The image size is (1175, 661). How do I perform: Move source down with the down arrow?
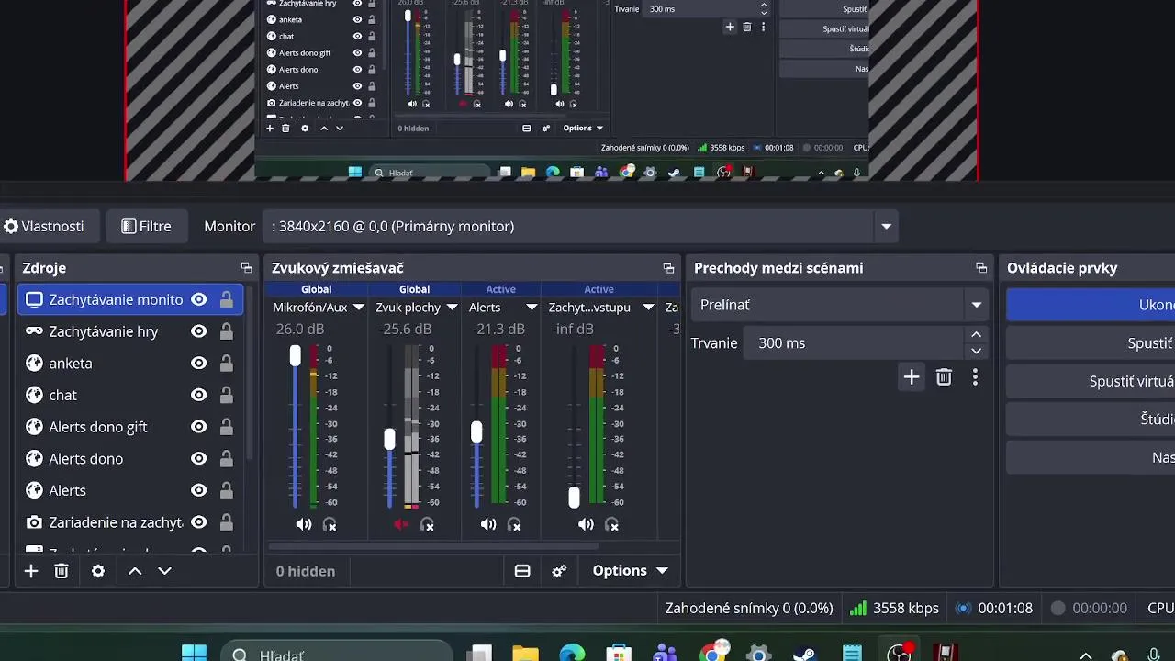pyautogui.click(x=165, y=571)
